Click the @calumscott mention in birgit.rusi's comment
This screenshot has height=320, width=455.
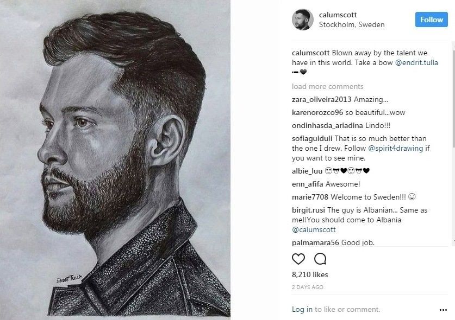[314, 229]
